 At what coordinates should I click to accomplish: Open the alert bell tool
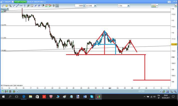[6, 6]
